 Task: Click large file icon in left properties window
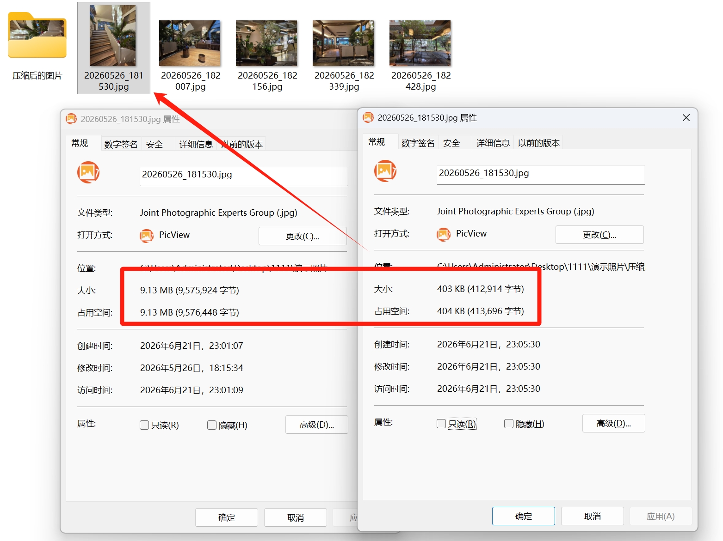pos(88,172)
